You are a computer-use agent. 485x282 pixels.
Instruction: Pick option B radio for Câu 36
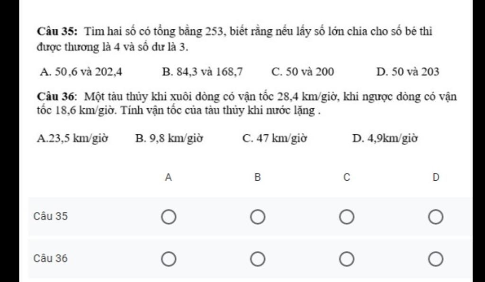(x=257, y=259)
